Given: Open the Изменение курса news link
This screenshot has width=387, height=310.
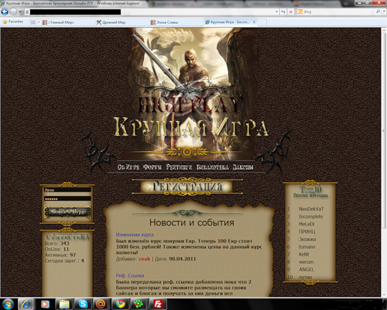Looking at the screenshot, I should tap(135, 235).
